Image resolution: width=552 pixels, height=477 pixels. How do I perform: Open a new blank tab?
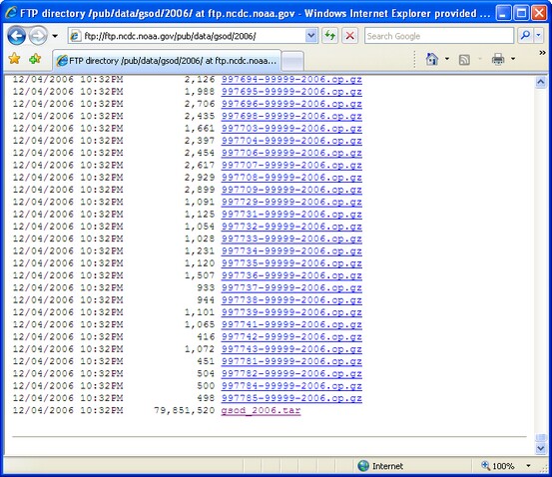coord(292,61)
